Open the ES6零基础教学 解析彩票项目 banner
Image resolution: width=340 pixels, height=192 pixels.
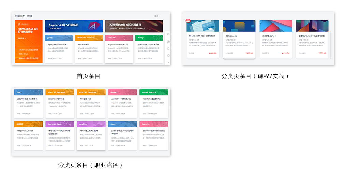(x=134, y=27)
